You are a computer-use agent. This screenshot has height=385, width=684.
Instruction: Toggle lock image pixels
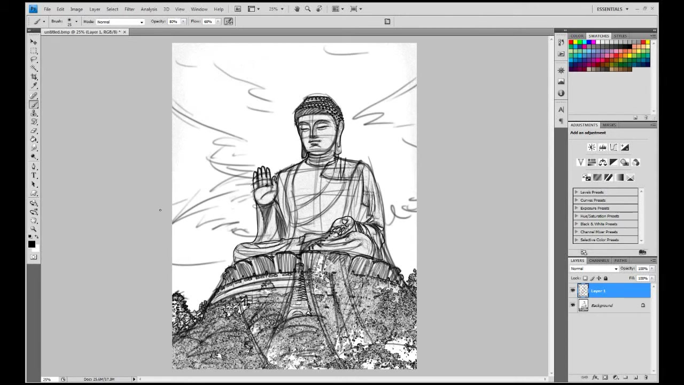coord(592,278)
